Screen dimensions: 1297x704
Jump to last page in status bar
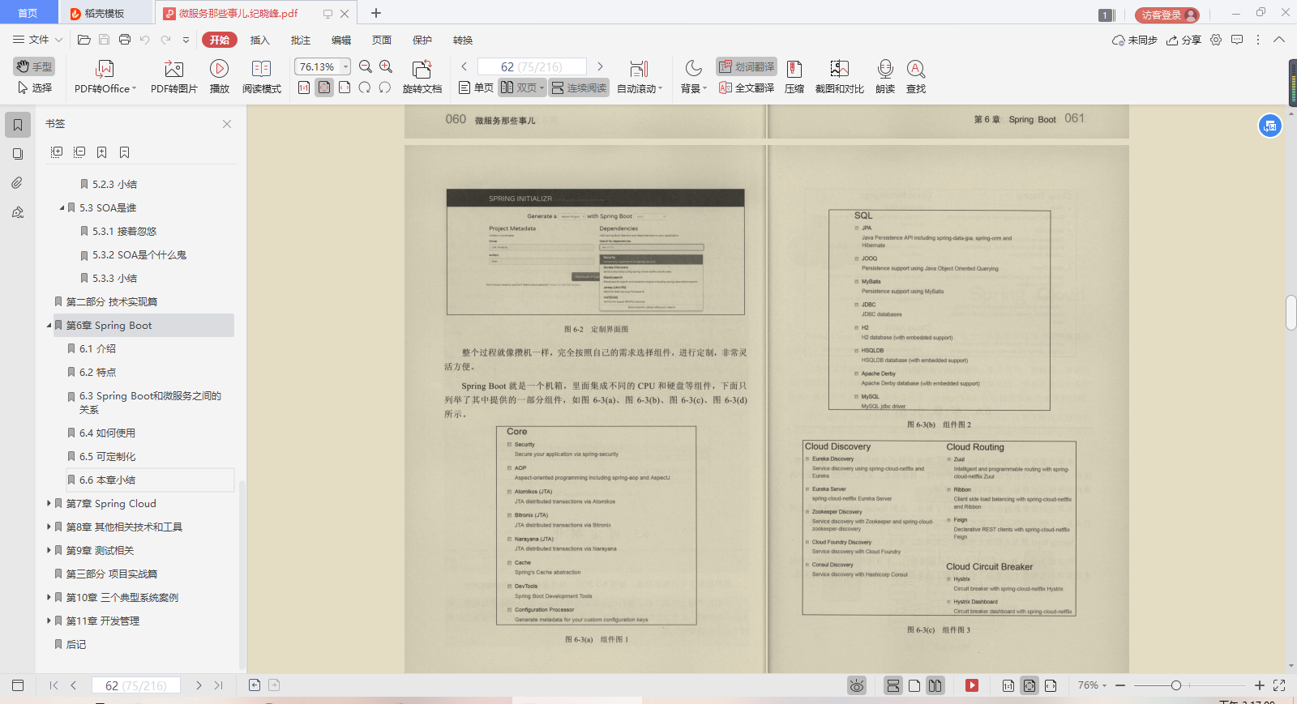point(218,685)
